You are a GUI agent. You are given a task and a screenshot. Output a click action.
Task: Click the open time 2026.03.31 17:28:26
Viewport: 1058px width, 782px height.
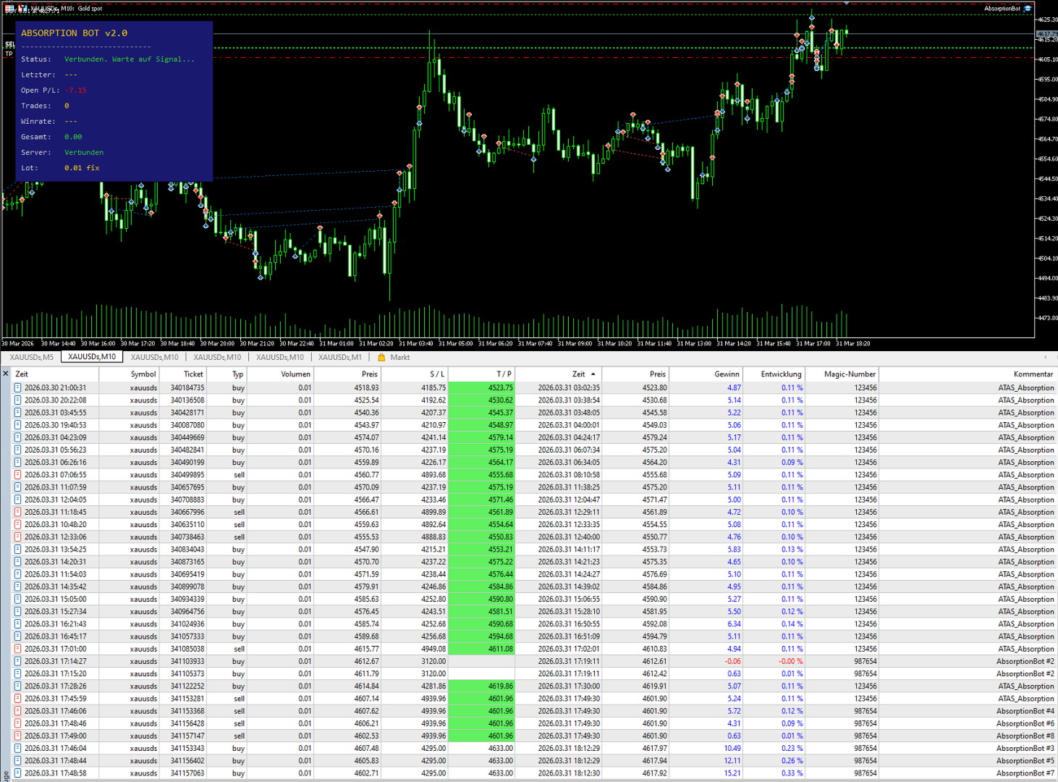click(55, 686)
